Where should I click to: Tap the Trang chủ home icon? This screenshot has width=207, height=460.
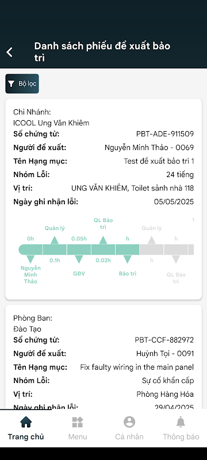coord(26,422)
